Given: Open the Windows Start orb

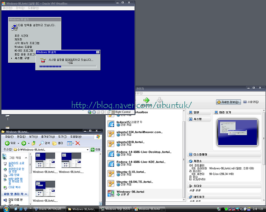Looking at the screenshot, I should 6,209.
